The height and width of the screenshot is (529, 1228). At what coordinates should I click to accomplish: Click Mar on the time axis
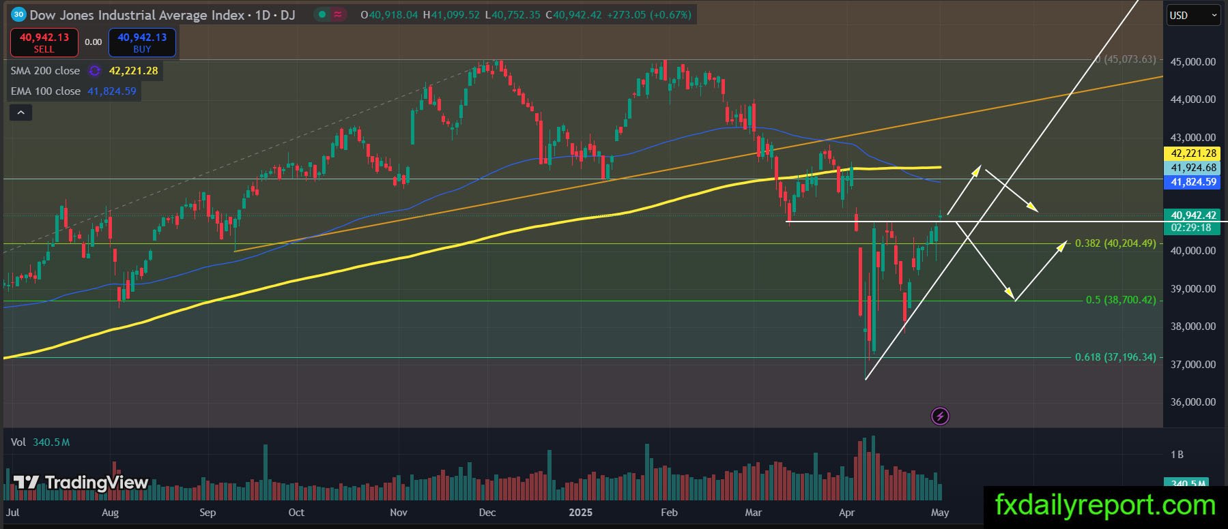pos(754,513)
